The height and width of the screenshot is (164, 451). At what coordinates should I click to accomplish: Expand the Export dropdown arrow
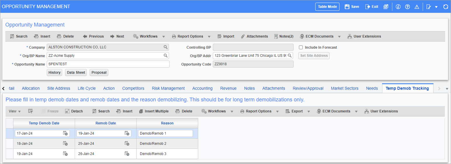[309, 112]
